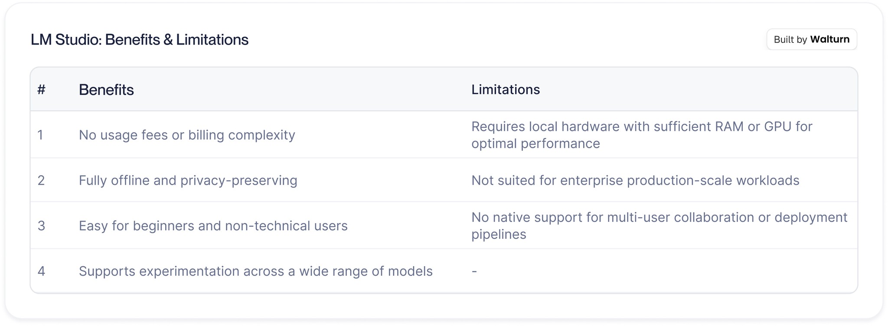The width and height of the screenshot is (888, 326).
Task: Click the 'LM Studio: Benefits & Limitations' title
Action: coord(140,39)
